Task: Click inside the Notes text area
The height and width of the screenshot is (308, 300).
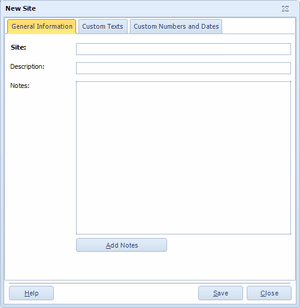Action: coord(183,158)
